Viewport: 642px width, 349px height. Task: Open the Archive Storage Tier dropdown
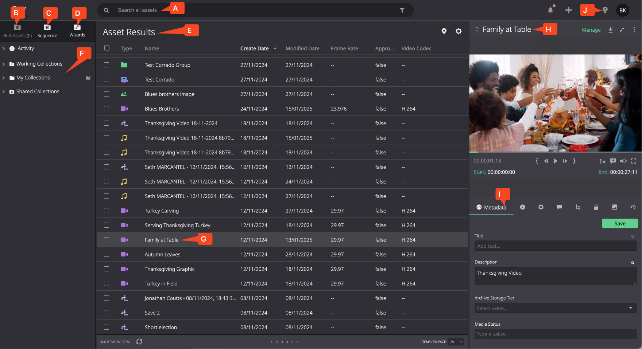tap(555, 308)
